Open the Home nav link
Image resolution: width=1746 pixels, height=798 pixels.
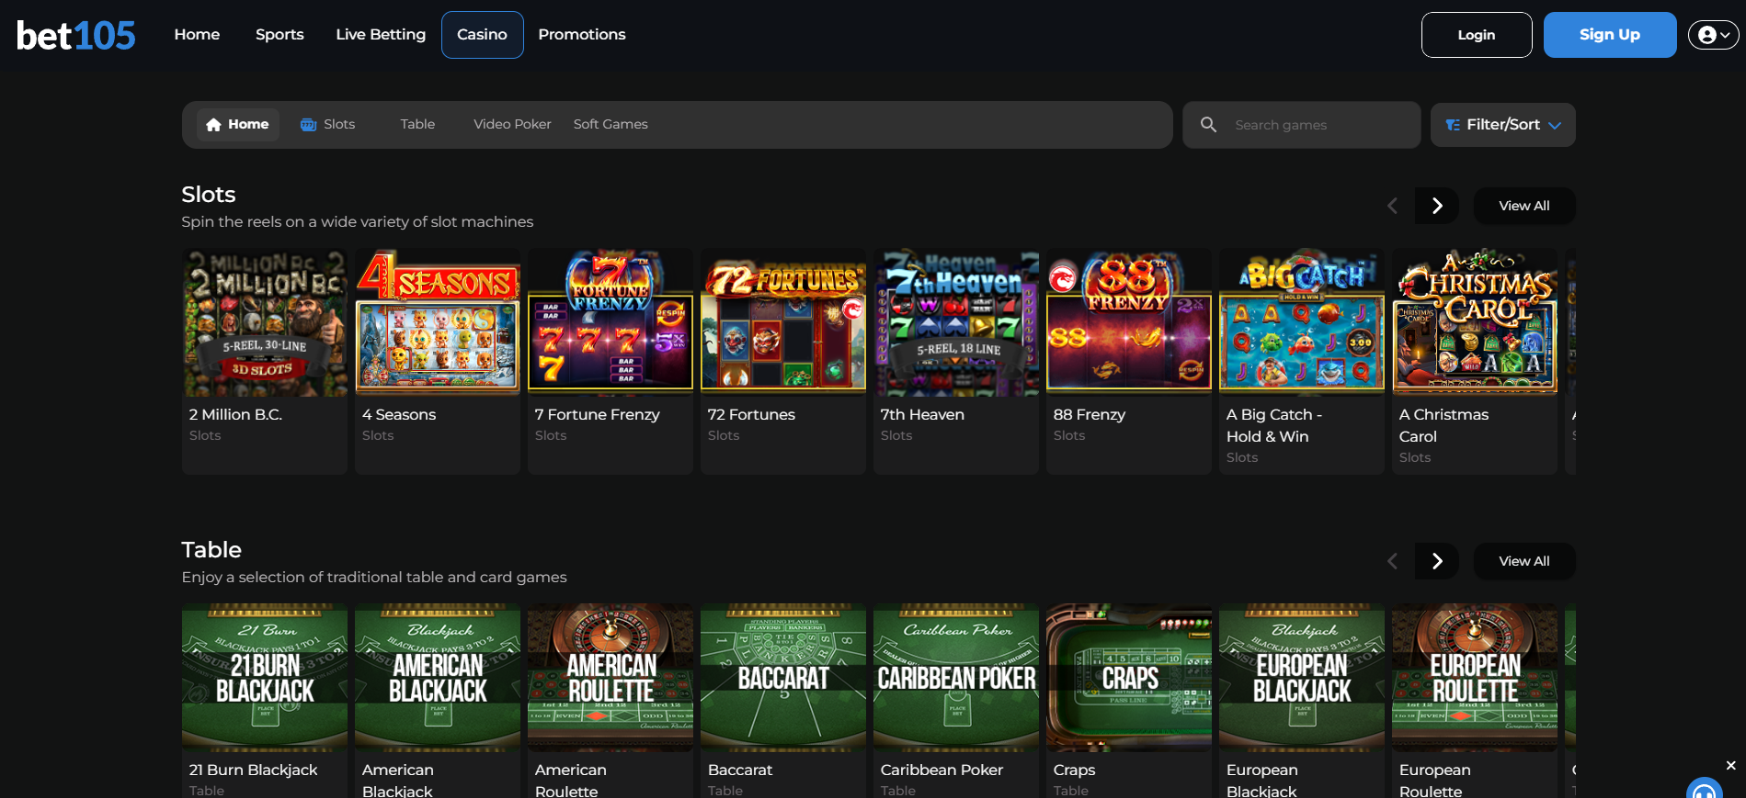pyautogui.click(x=197, y=34)
